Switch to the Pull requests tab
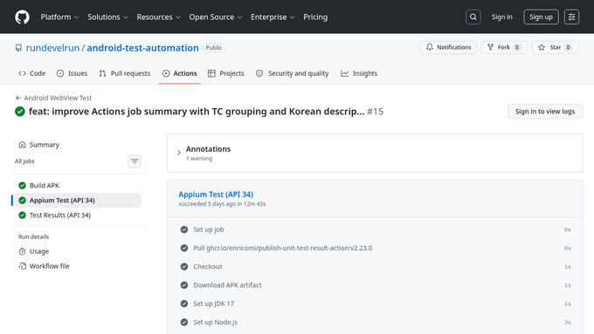 [125, 73]
